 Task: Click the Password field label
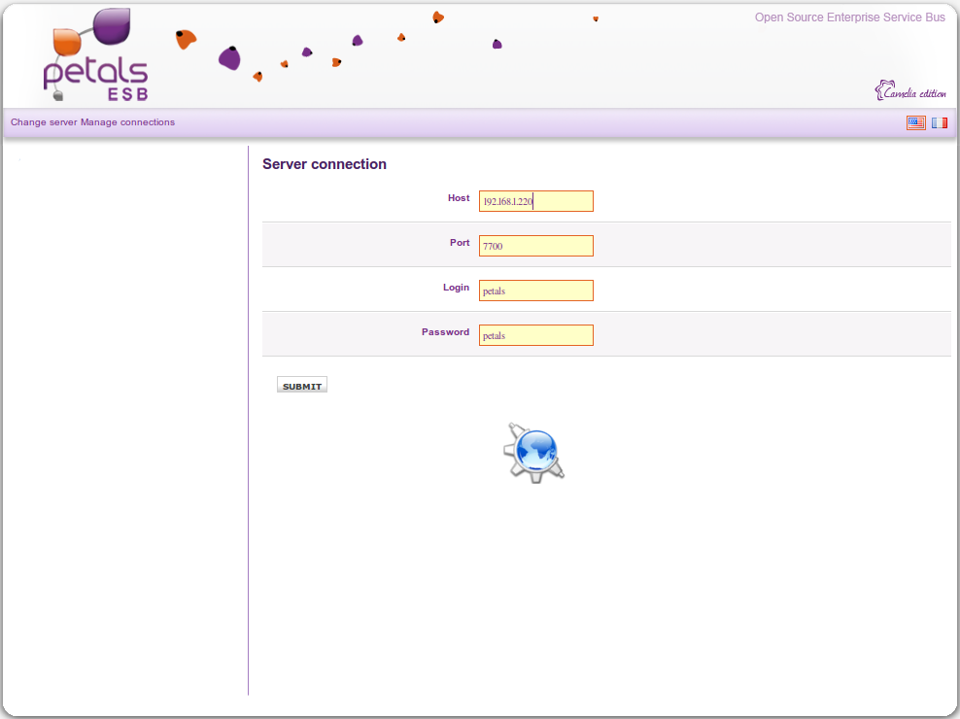point(445,332)
